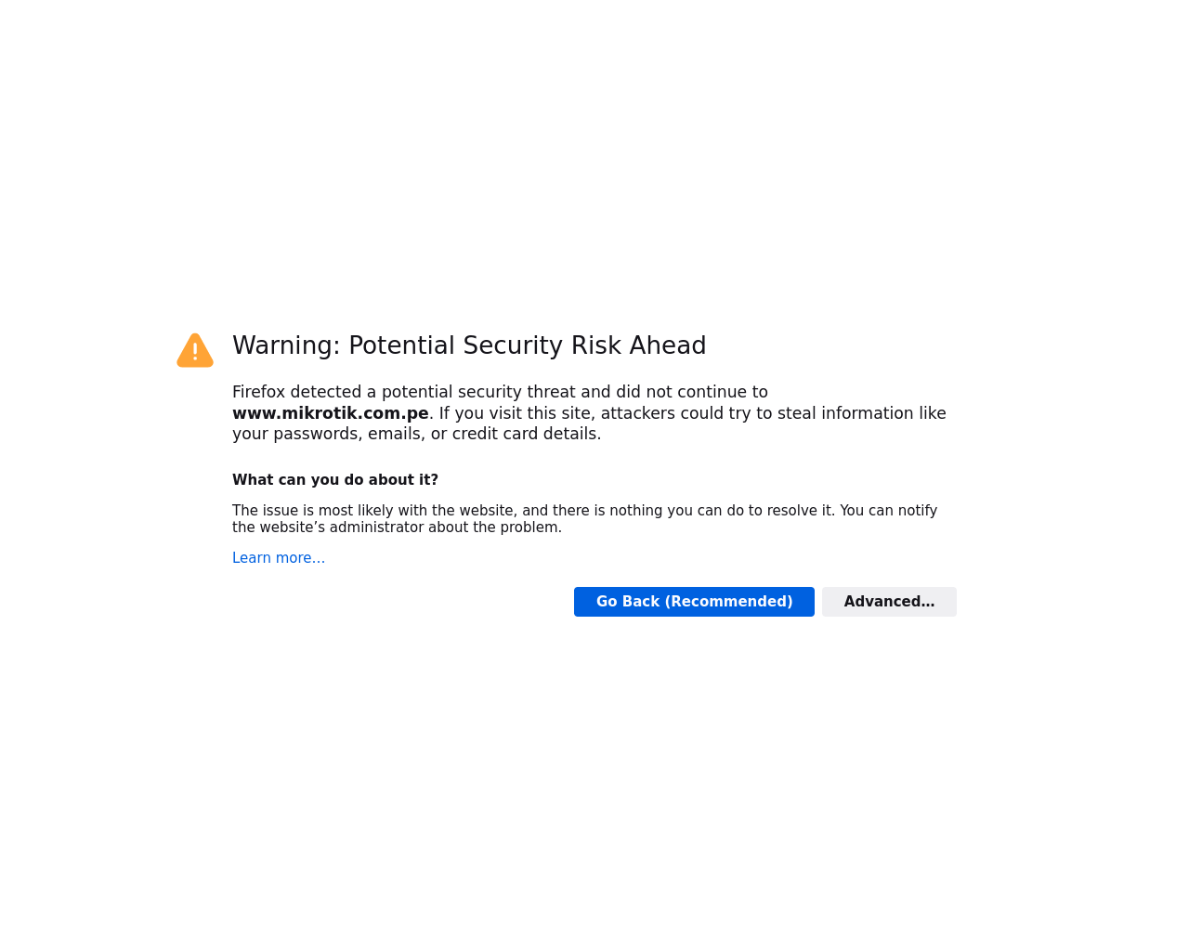Go back using the recommended blue button
Image resolution: width=1189 pixels, height=951 pixels.
coord(694,602)
